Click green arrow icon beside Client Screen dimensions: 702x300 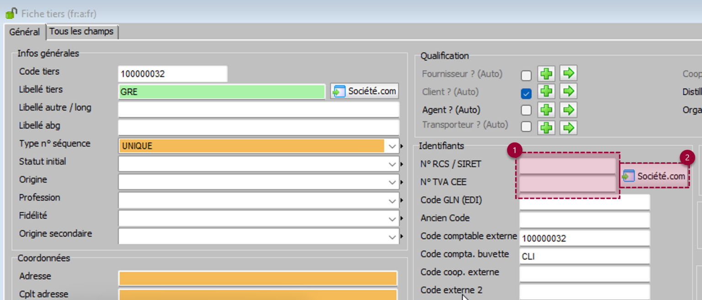click(568, 91)
